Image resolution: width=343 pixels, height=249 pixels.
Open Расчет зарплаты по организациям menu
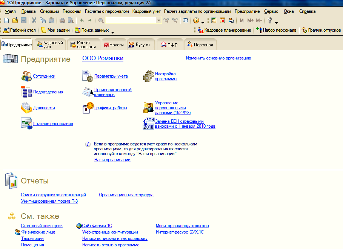[x=197, y=11]
